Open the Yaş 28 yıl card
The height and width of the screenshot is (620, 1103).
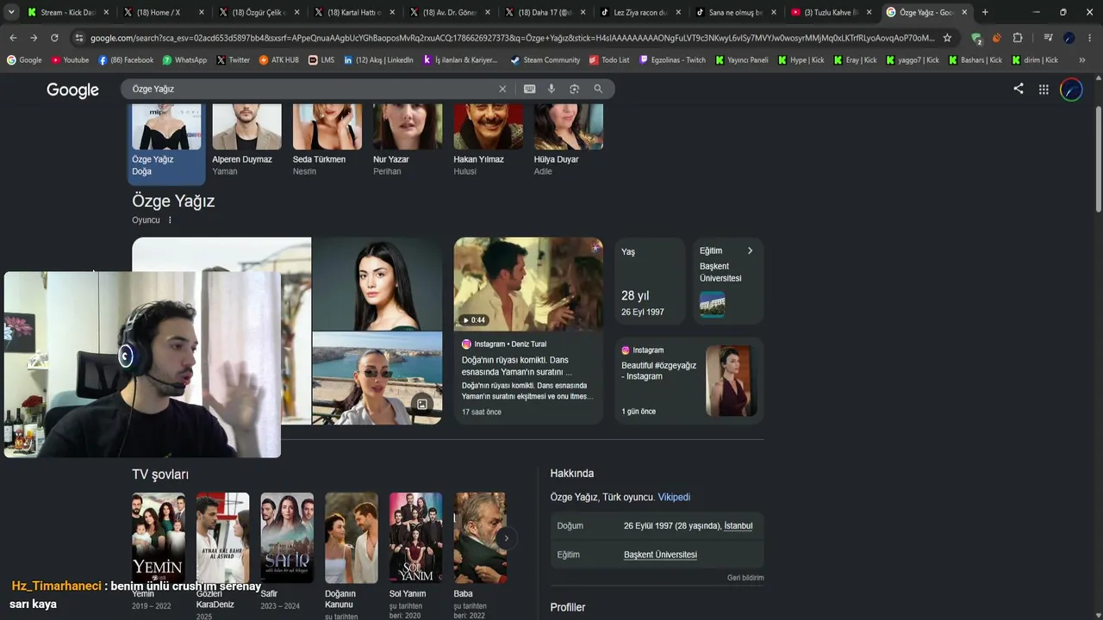[x=650, y=282]
